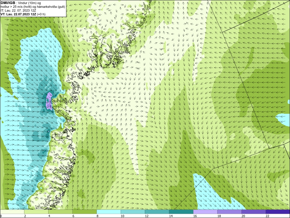Viewport: 290px width, 218px height.
Task: Click the '(+0 h)' forecast offset text
Action: coord(41,14)
